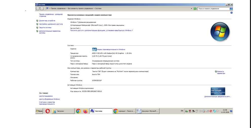The image size is (251, 128).
Task: Open Firefox from the taskbar
Action: (x=85, y=111)
